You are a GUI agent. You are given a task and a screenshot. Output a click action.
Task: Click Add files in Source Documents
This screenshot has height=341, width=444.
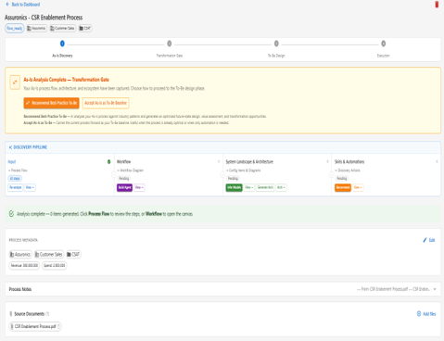point(426,314)
